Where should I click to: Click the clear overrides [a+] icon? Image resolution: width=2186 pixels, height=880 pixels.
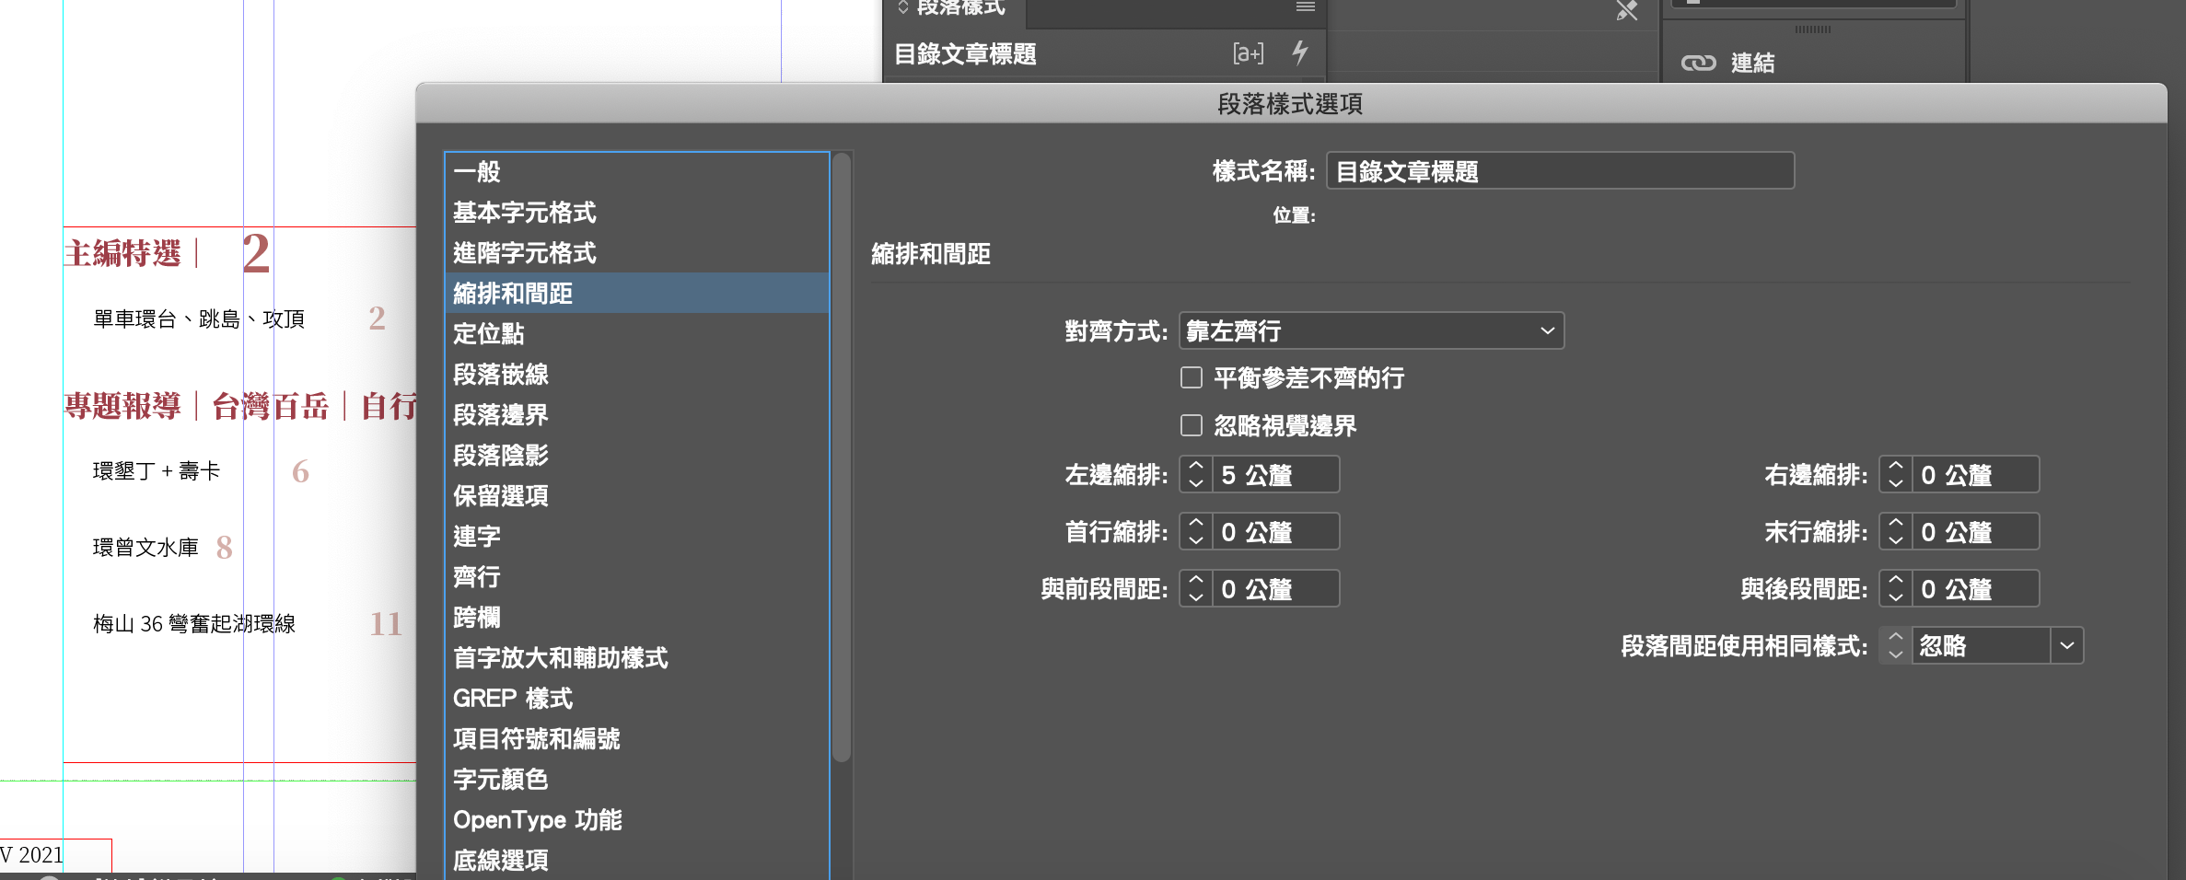[1248, 53]
